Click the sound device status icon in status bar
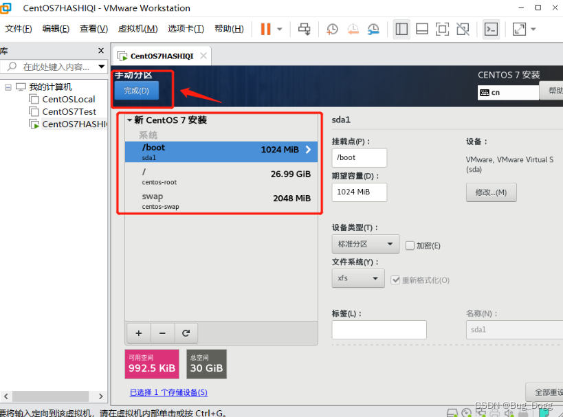The height and width of the screenshot is (417, 563). [509, 413]
